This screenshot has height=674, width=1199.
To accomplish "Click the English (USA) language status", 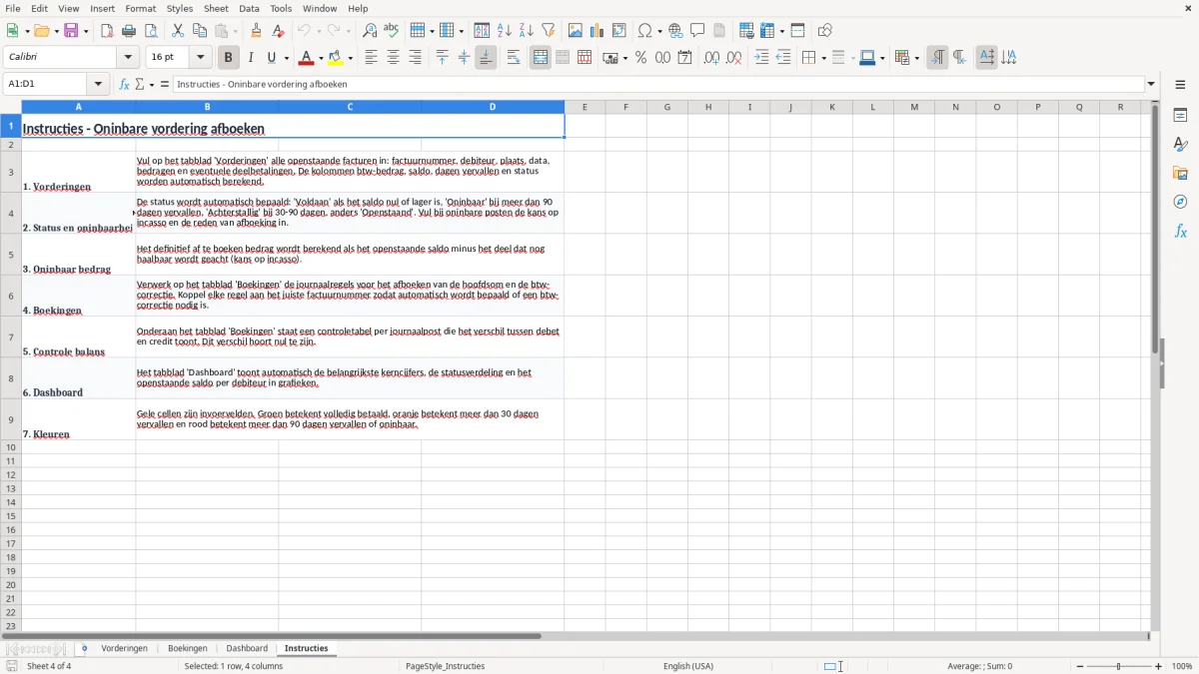I will 688,666.
